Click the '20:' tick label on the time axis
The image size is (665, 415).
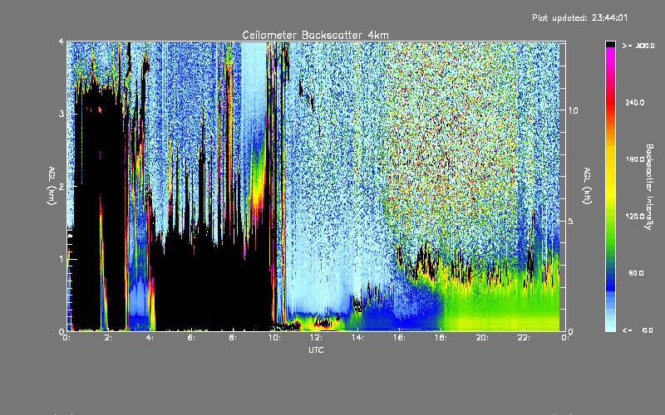(x=483, y=338)
